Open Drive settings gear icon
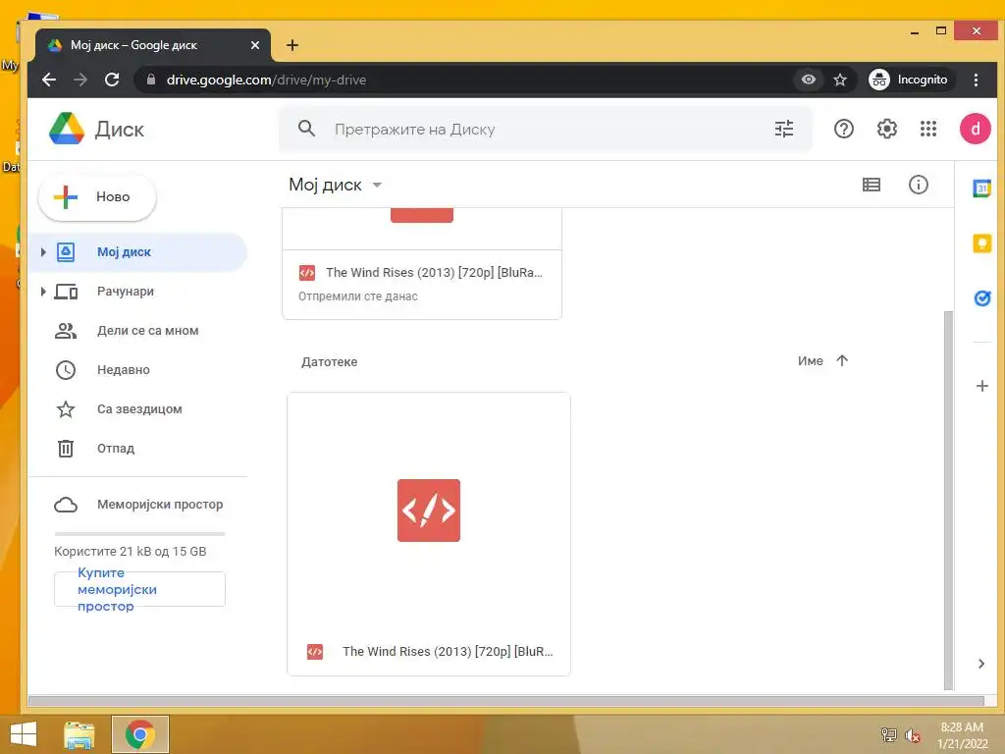This screenshot has width=1005, height=754. (x=886, y=129)
